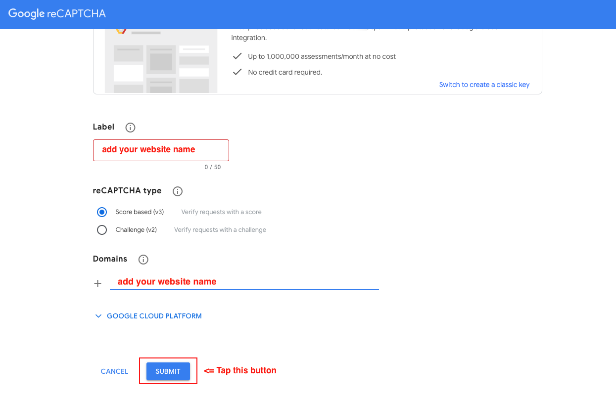
Task: Click 'Switch to create a classic key'
Action: (x=484, y=85)
